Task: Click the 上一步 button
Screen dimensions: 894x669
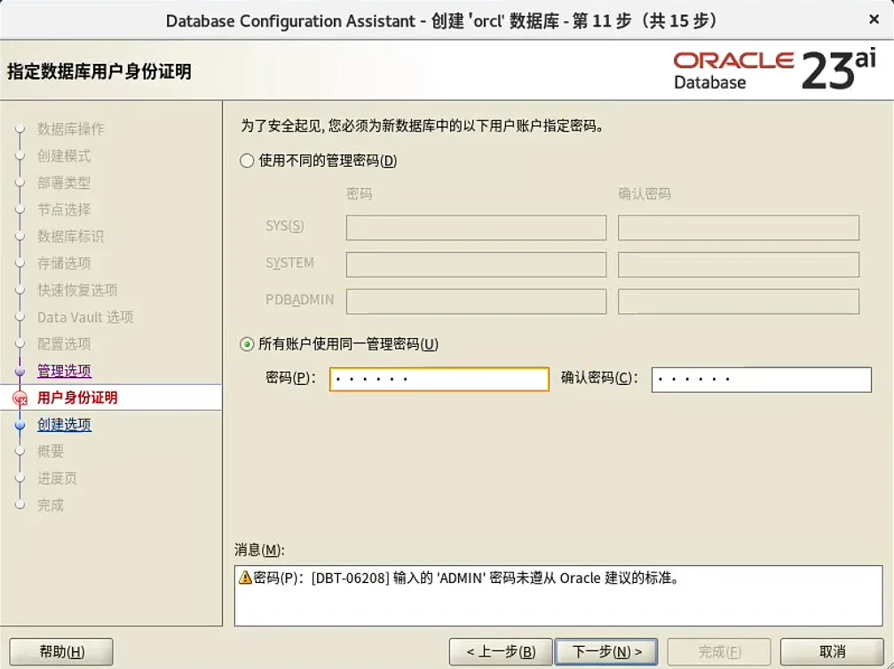Action: point(501,650)
